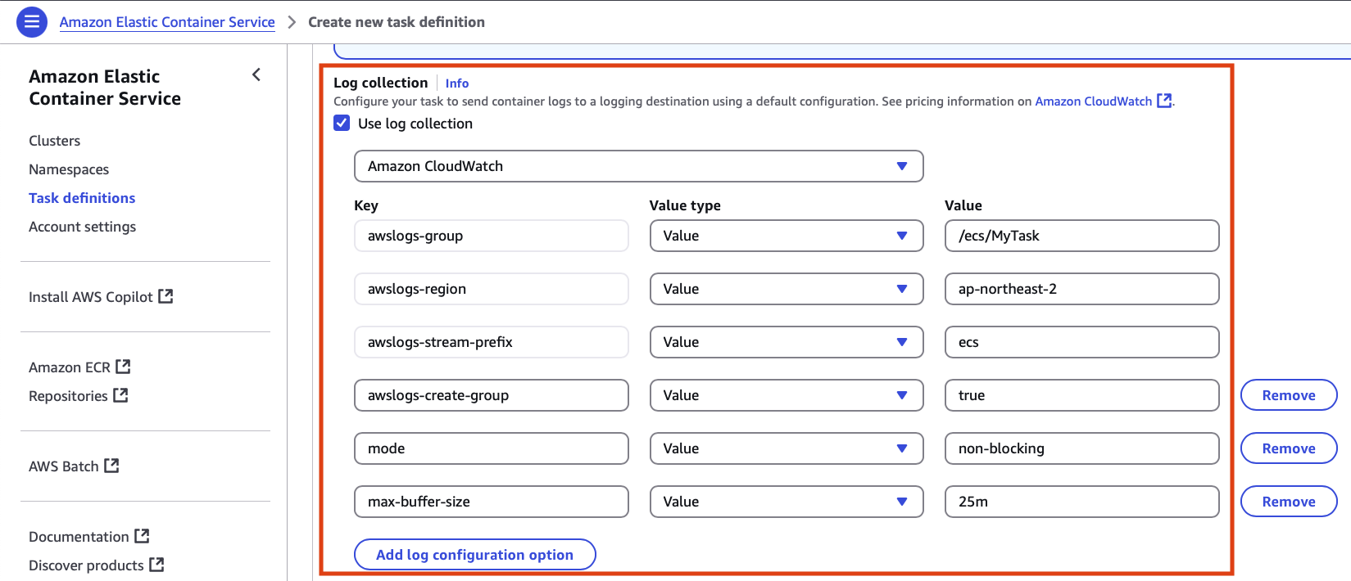This screenshot has width=1351, height=581.
Task: Click Add log configuration option button
Action: coord(475,555)
